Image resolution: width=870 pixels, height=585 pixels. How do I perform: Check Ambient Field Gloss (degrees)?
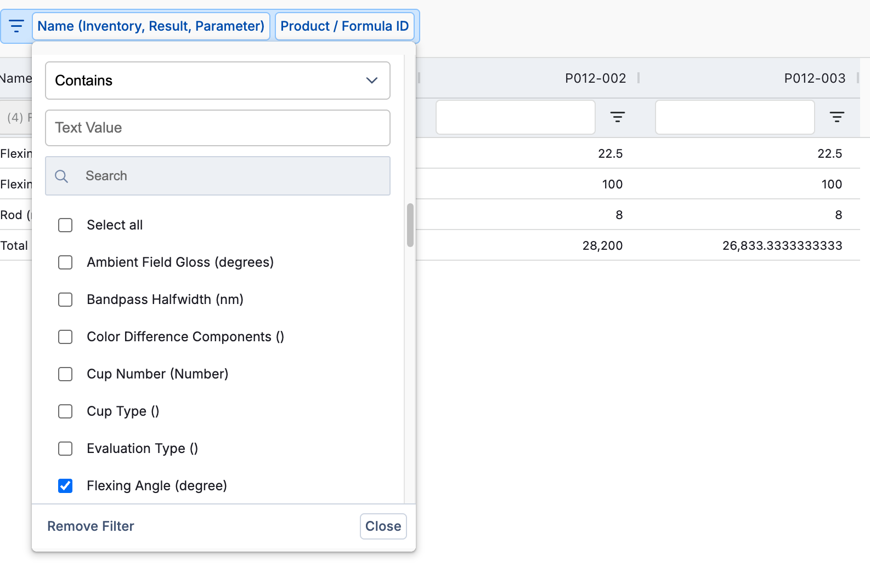65,262
